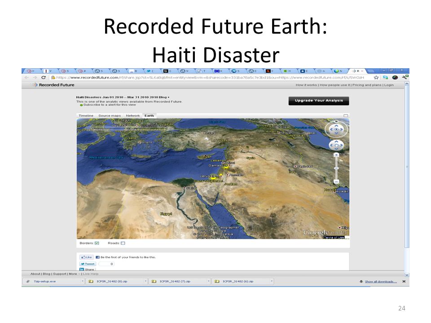Expand the More footer dropdown

coord(75,274)
